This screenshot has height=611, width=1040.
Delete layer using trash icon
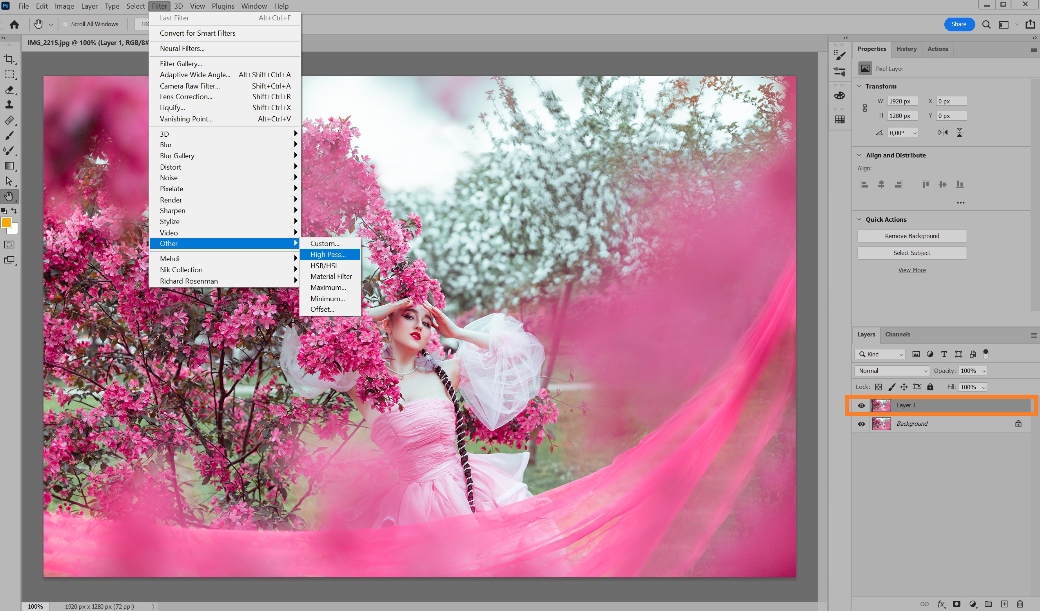tap(1020, 604)
